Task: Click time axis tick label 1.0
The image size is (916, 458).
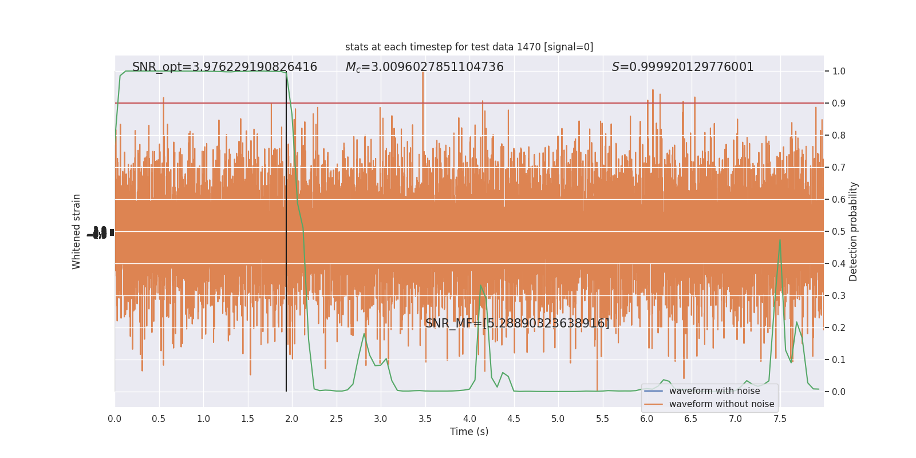Action: pyautogui.click(x=203, y=419)
